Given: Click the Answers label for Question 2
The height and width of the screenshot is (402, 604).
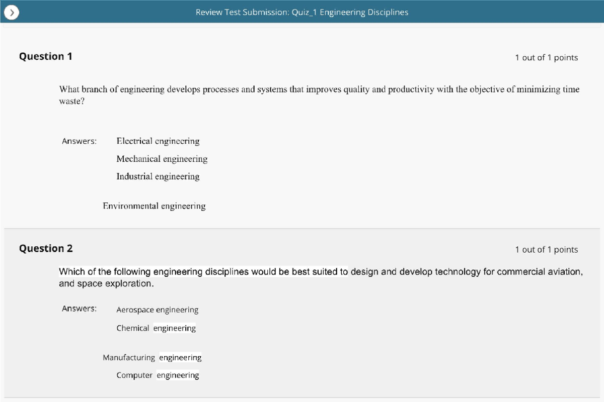Looking at the screenshot, I should (79, 308).
